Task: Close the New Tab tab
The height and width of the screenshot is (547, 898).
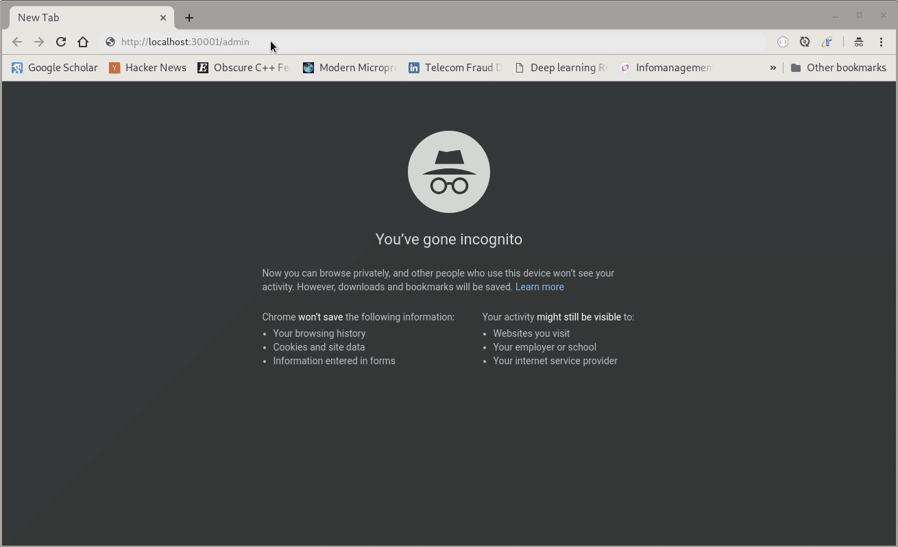Action: point(163,18)
